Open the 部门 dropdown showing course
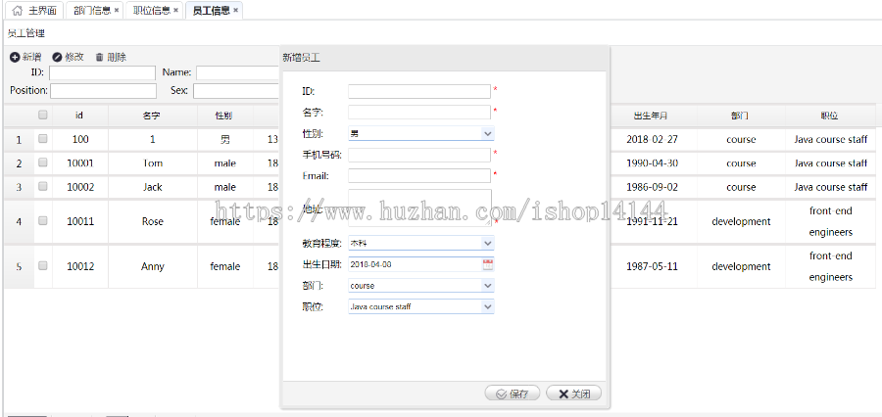Screen dimensions: 882x417 (x=488, y=286)
